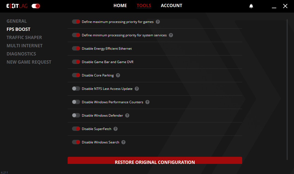Screen dimensions: 294x174
Task: Toggle Disable Energy Efficient Ethernet switch
Action: point(76,49)
